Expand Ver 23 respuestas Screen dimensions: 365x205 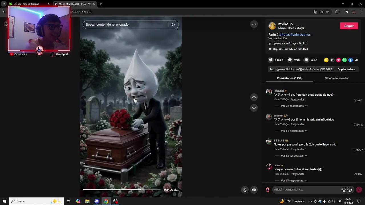pos(294,106)
